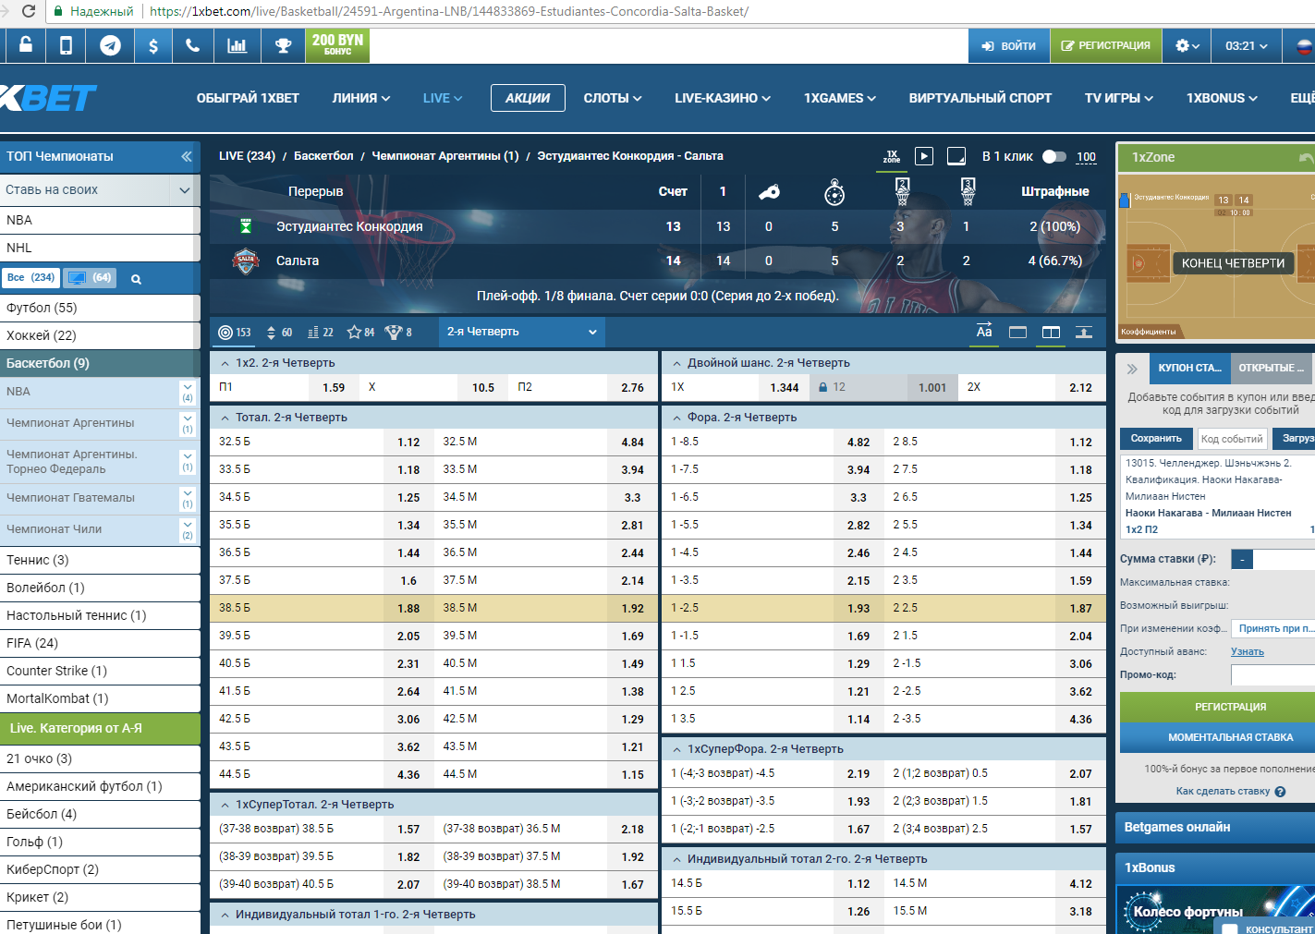This screenshot has width=1315, height=934.
Task: Select the 60 markets sort filter
Action: (279, 333)
